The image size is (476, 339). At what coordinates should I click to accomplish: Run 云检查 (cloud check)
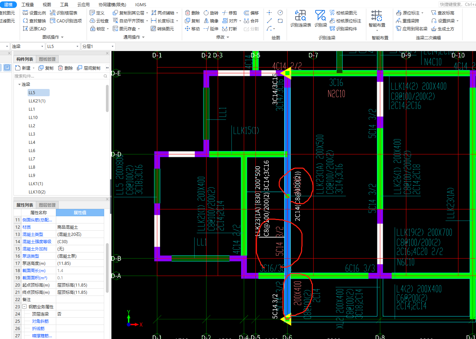point(99,21)
